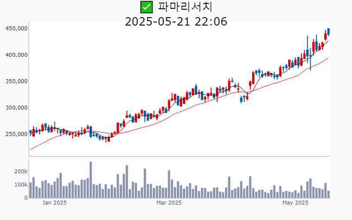Click the tallest volume bar in late January
The image size is (352, 220).
[91, 180]
